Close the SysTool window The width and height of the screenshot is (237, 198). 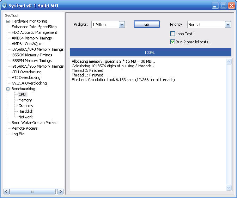(x=231, y=6)
